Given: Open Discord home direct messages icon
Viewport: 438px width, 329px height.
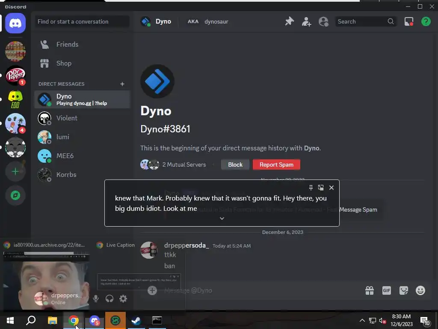Looking at the screenshot, I should 15,23.
